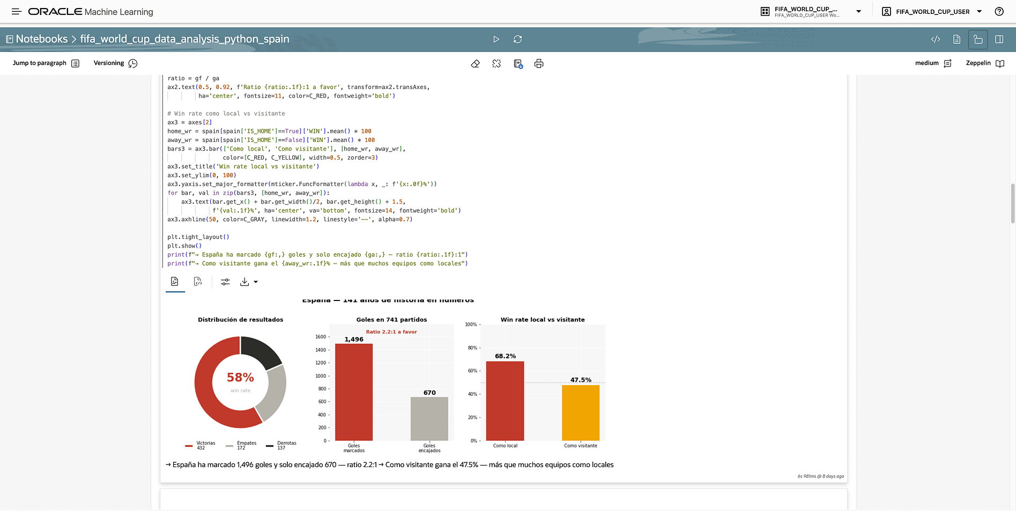Download the paragraph result

244,282
